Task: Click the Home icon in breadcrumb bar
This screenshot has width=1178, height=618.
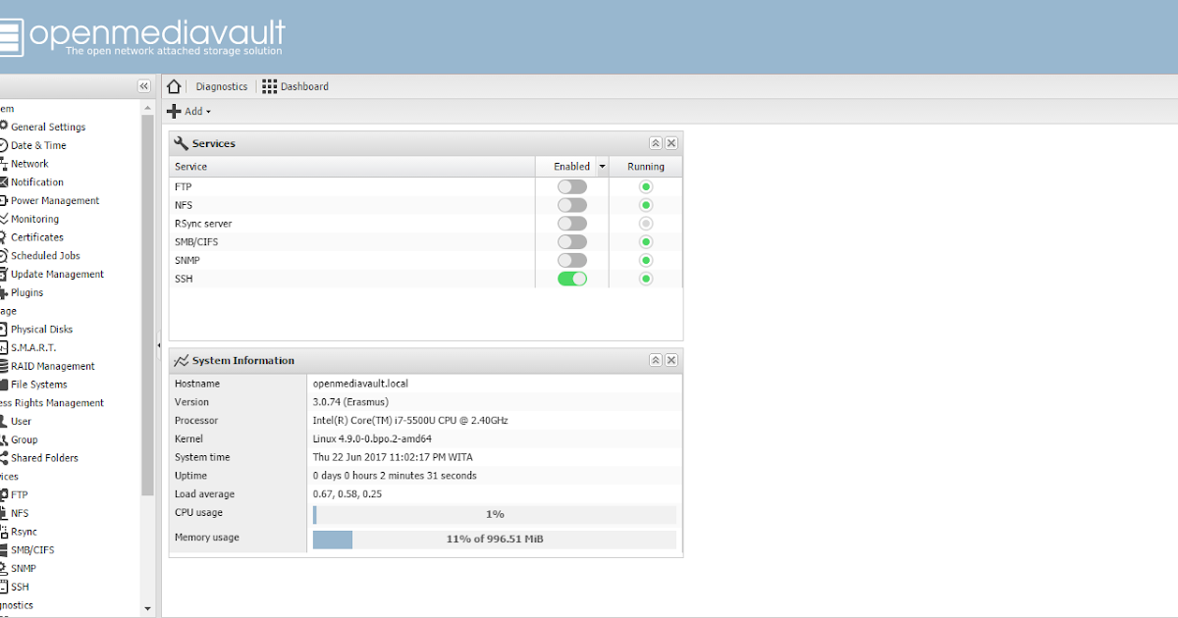Action: point(174,86)
